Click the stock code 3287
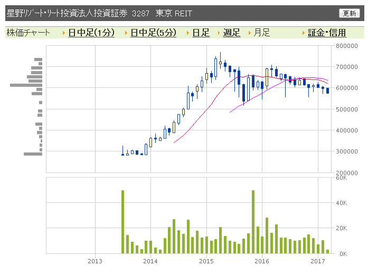This screenshot has height=277, width=368. click(140, 13)
